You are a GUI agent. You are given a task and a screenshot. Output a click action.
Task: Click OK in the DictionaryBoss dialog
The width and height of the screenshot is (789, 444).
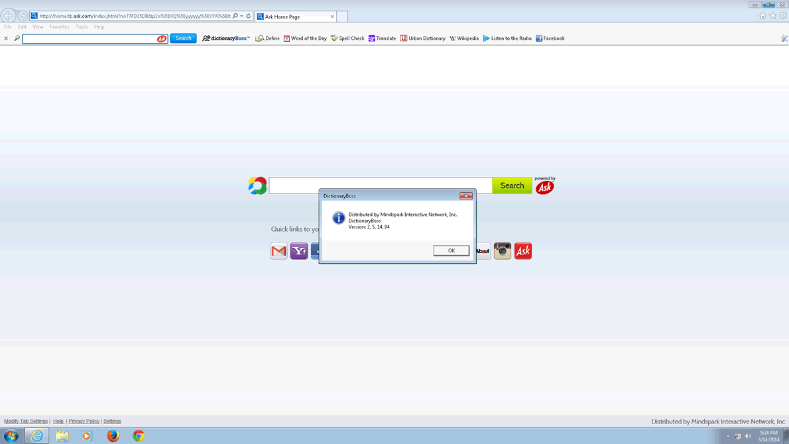click(451, 250)
